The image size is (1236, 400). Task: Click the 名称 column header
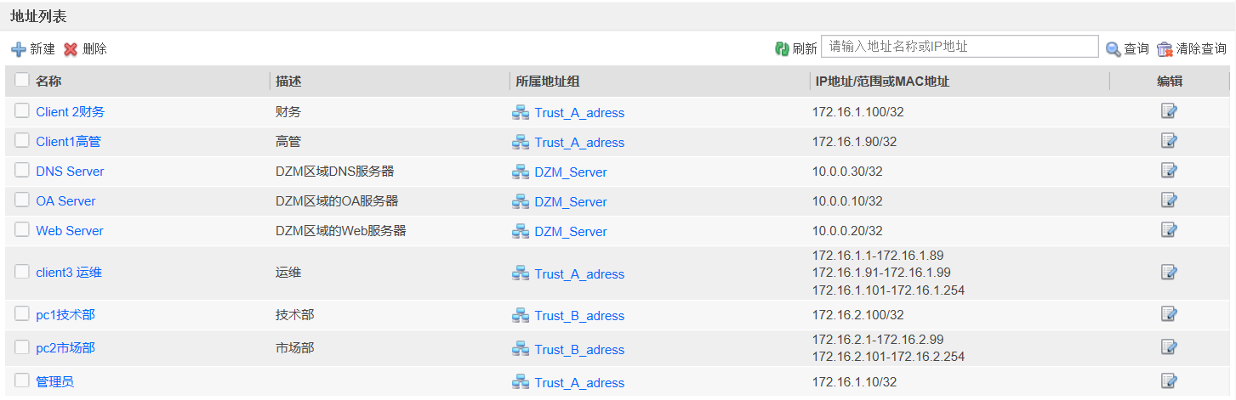[48, 81]
